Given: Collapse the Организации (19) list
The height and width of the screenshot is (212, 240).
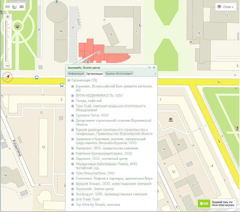Looking at the screenshot, I should tap(69, 80).
